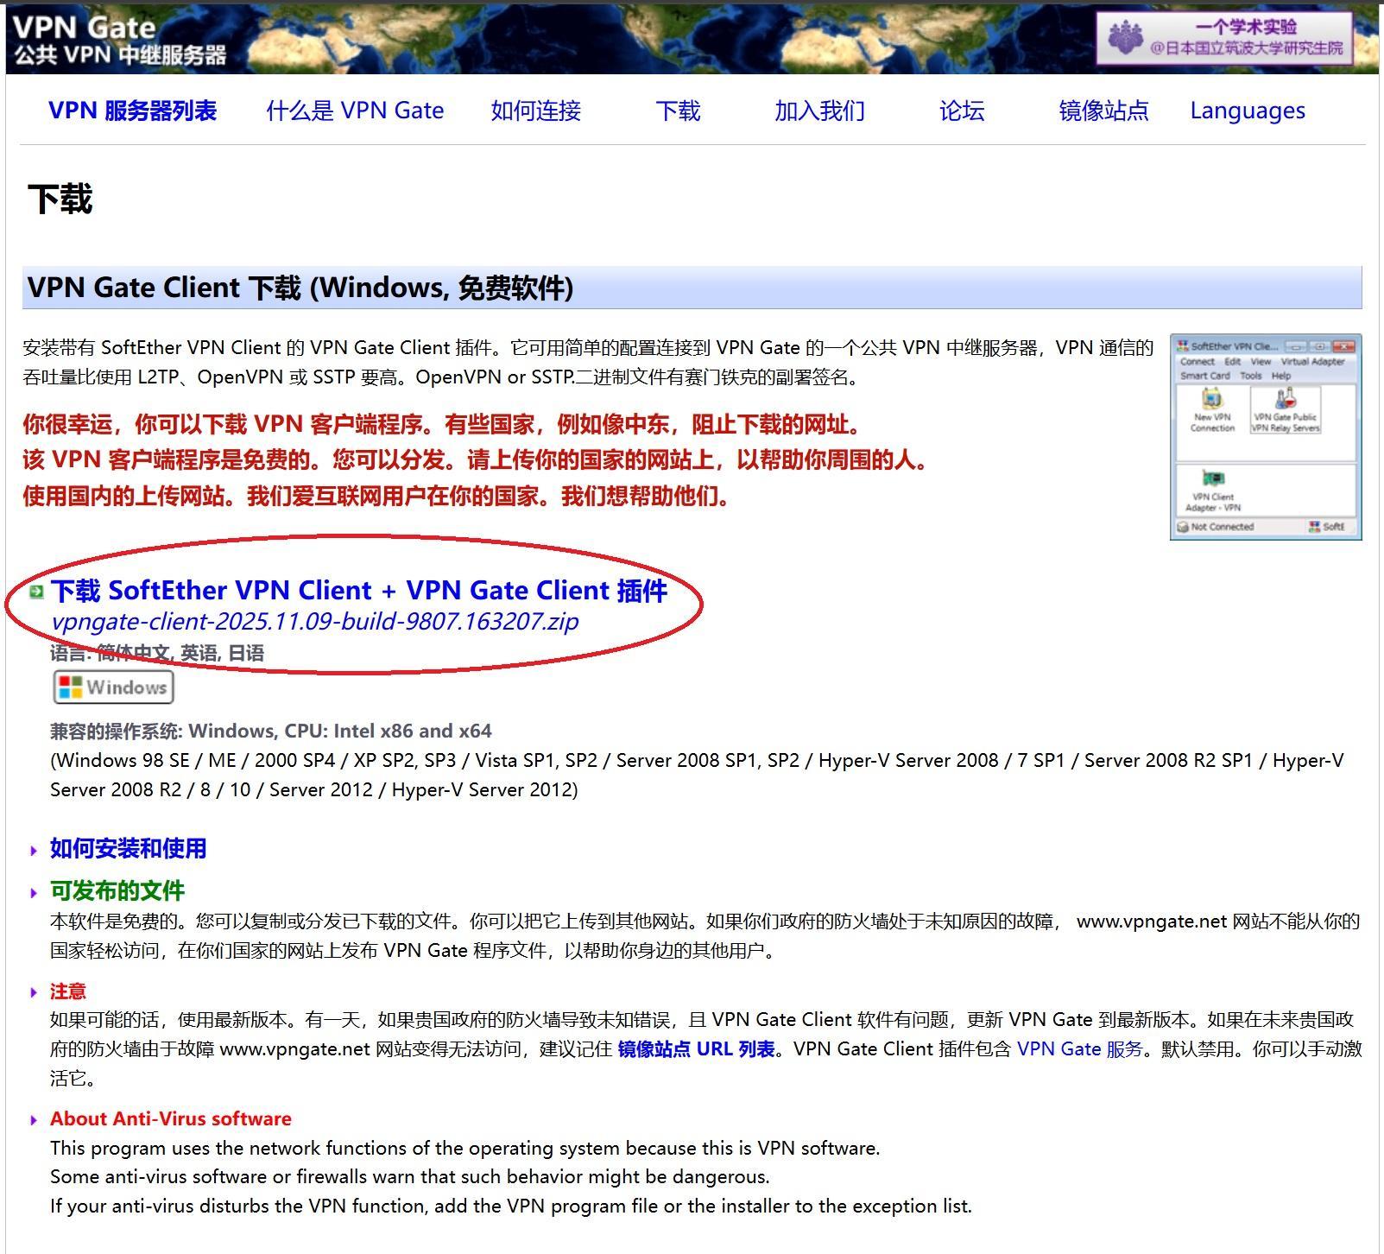Click the Windows logo badge

[x=114, y=687]
